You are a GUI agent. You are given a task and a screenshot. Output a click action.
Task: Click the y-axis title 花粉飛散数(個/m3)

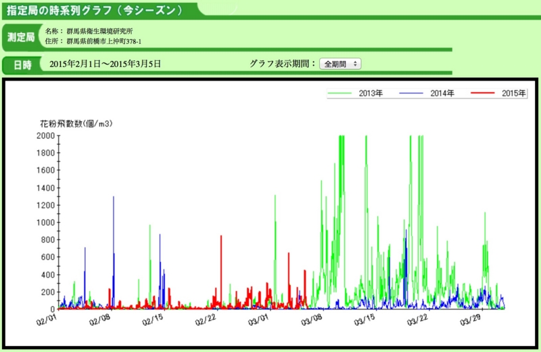[x=76, y=124]
